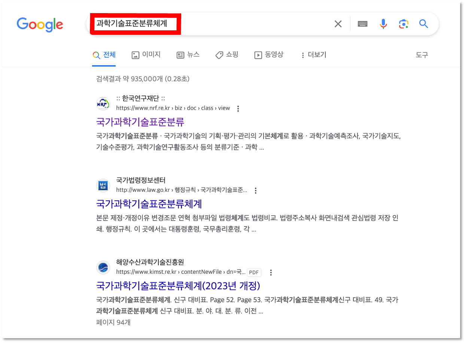
Task: Open the 쇼핑 tab
Action: [227, 55]
